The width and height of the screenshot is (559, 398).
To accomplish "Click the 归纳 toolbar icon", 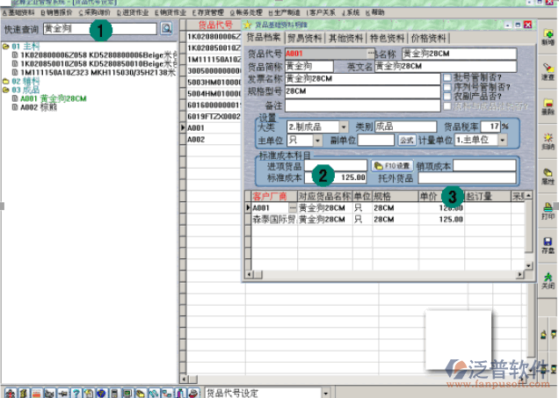I will pyautogui.click(x=548, y=139).
